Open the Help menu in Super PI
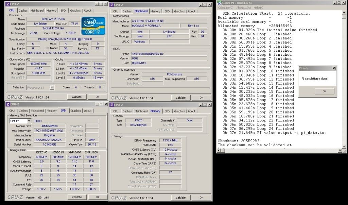Image resolution: width=348 pixels, height=205 pixels. [x=258, y=7]
